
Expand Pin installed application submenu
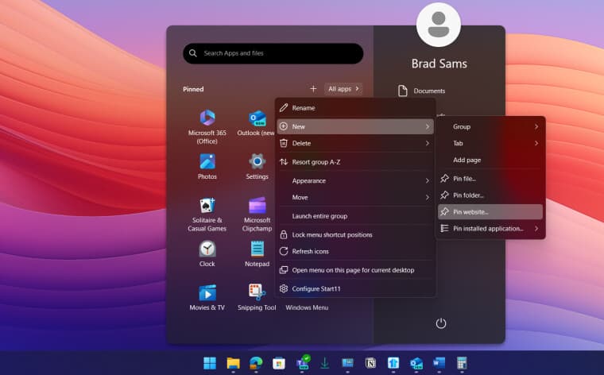(490, 229)
